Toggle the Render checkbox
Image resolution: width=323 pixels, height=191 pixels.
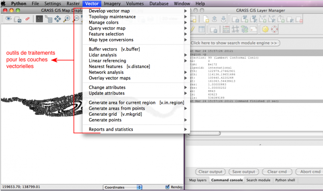click(x=168, y=187)
